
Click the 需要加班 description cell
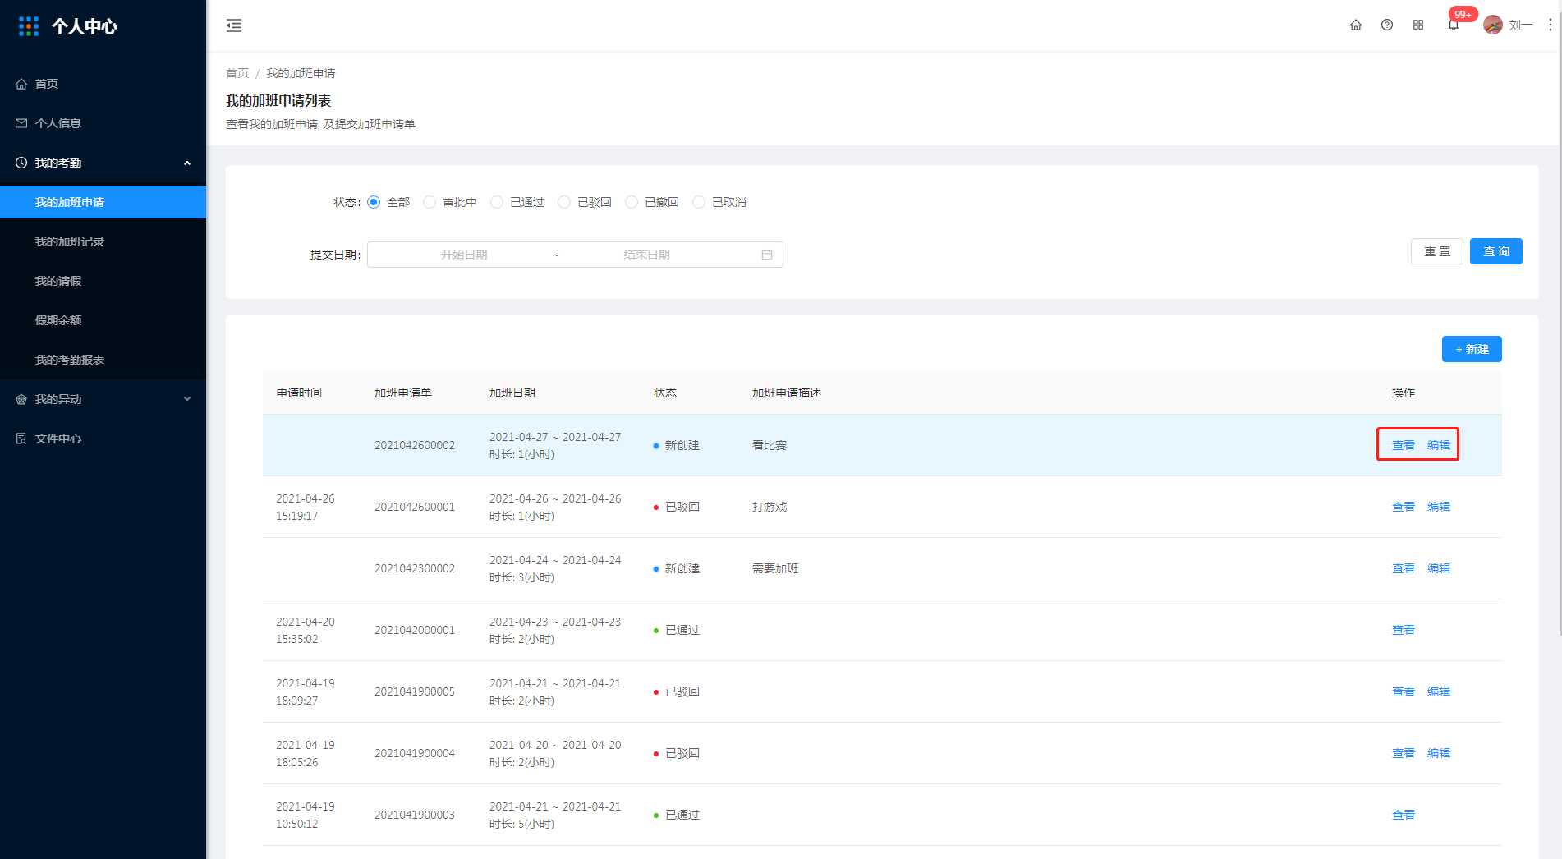[775, 568]
